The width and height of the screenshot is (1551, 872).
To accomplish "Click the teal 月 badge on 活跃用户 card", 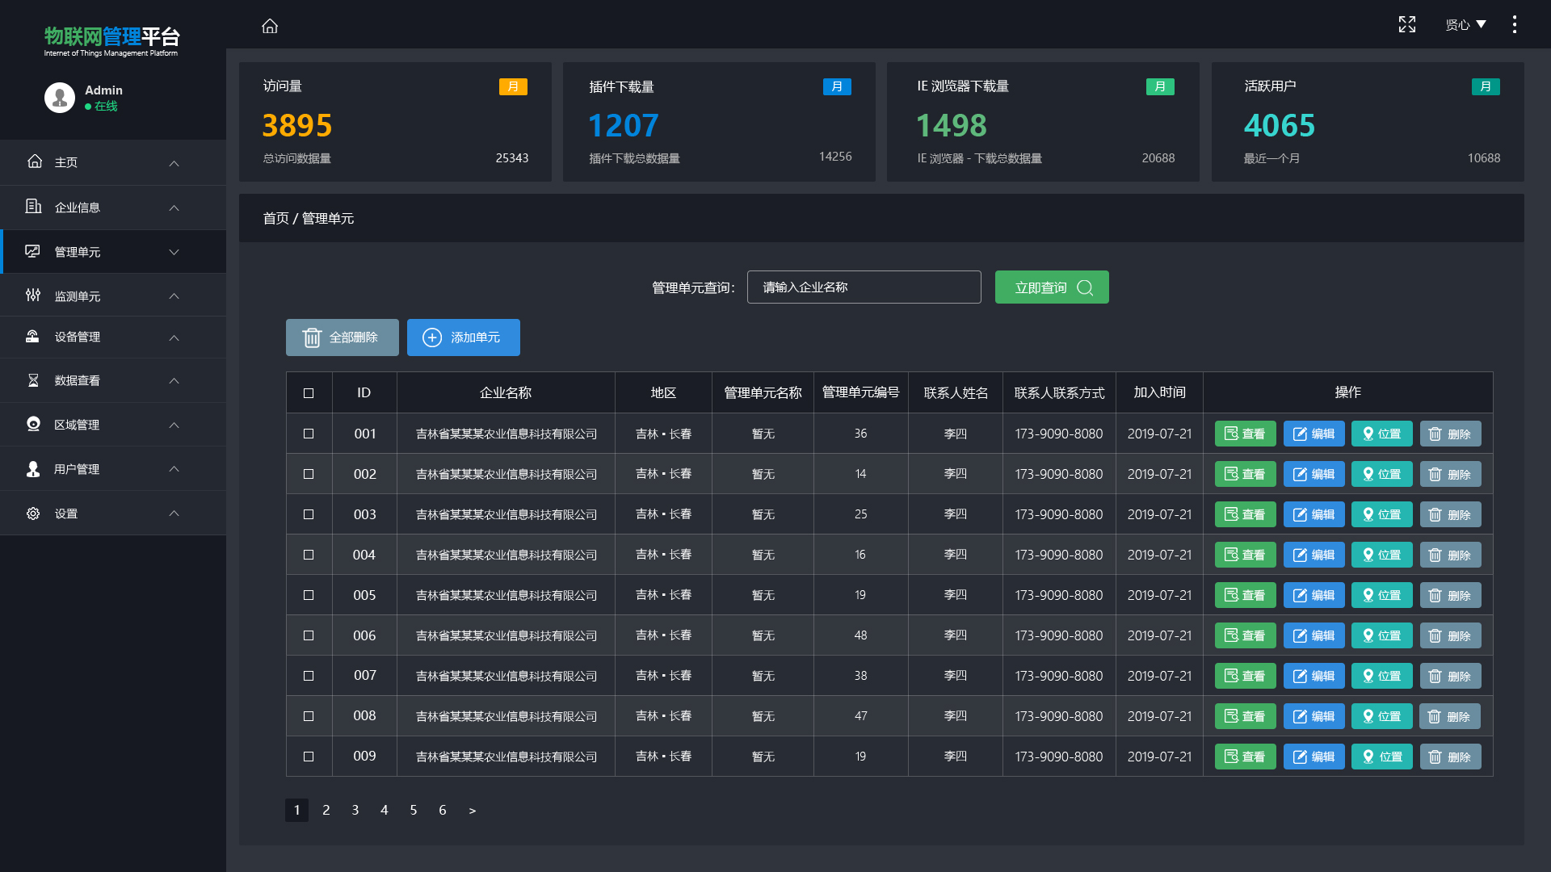I will point(1486,86).
